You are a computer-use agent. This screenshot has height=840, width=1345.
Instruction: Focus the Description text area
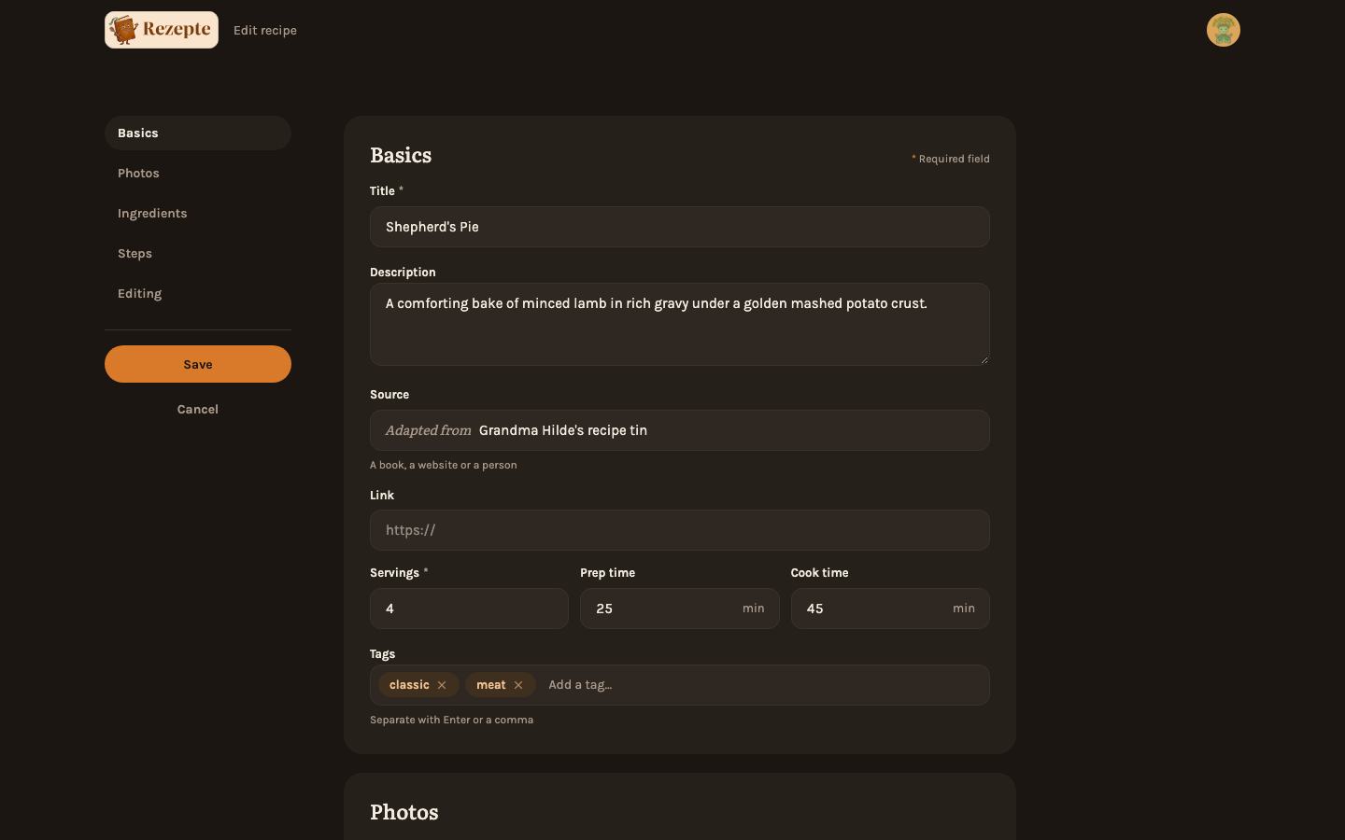[680, 324]
